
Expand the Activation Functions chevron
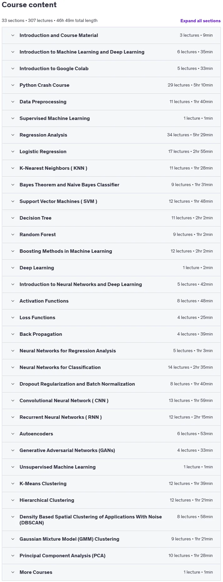(x=13, y=301)
